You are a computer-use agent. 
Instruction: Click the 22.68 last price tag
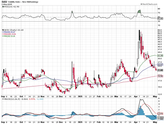pos(160,70)
